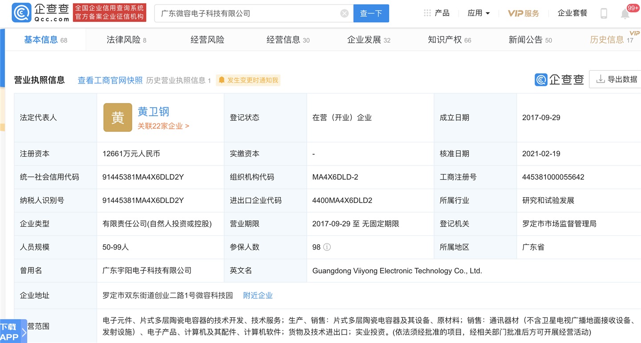Viewport: 641px width, 343px height.
Task: Clear the search box with X icon
Action: click(345, 13)
